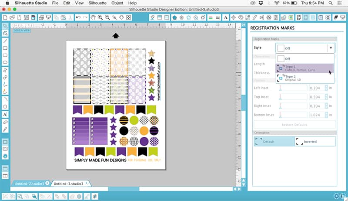Click the Top Inset slider
The height and width of the screenshot is (201, 348).
click(293, 97)
